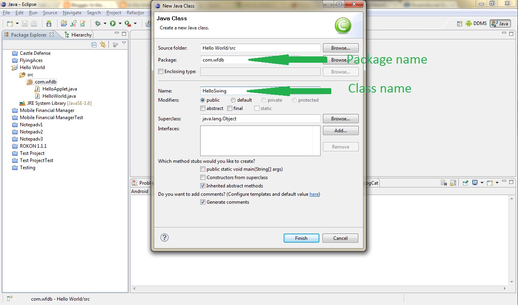Screen dimensions: 518x305
Task: Open the Open Console dropdown arrow
Action: tap(497, 183)
